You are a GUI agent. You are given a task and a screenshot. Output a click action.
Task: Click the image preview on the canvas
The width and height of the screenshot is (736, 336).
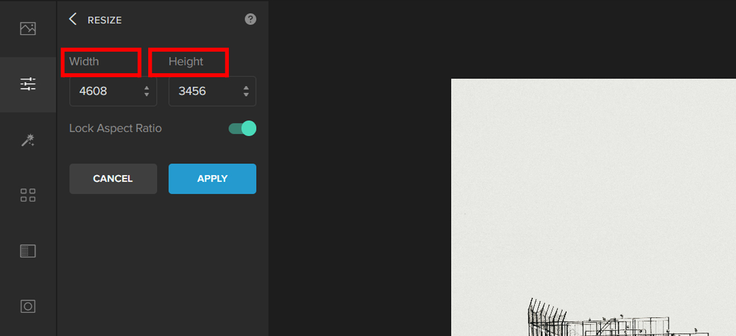click(593, 207)
